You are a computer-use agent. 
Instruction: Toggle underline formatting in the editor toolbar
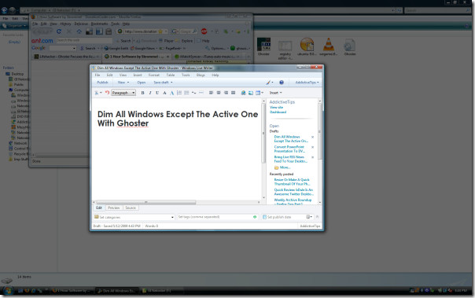(x=157, y=93)
